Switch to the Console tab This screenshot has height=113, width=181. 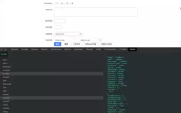(25, 49)
